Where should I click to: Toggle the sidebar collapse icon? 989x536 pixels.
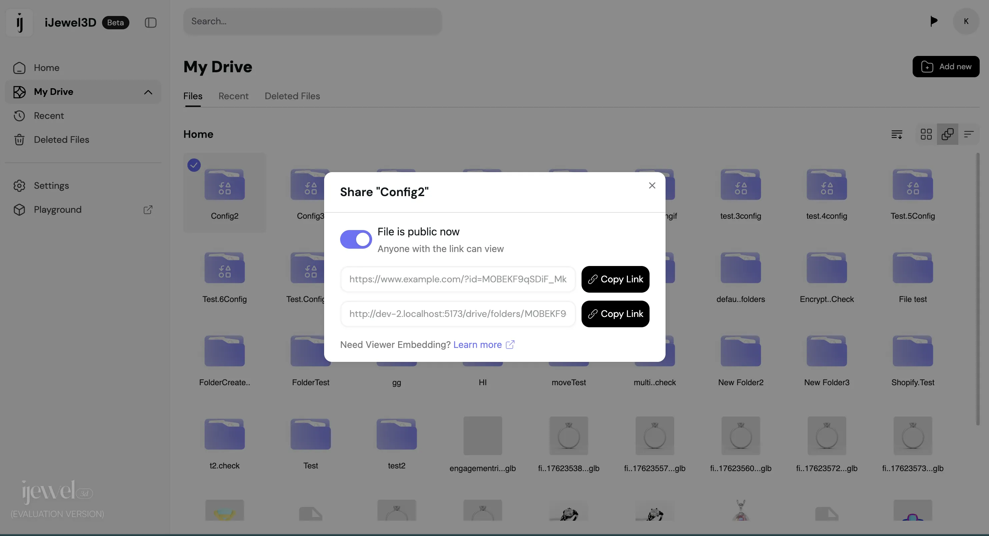150,23
